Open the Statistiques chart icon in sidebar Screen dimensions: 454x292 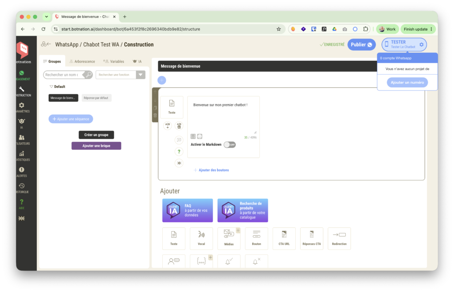22,154
